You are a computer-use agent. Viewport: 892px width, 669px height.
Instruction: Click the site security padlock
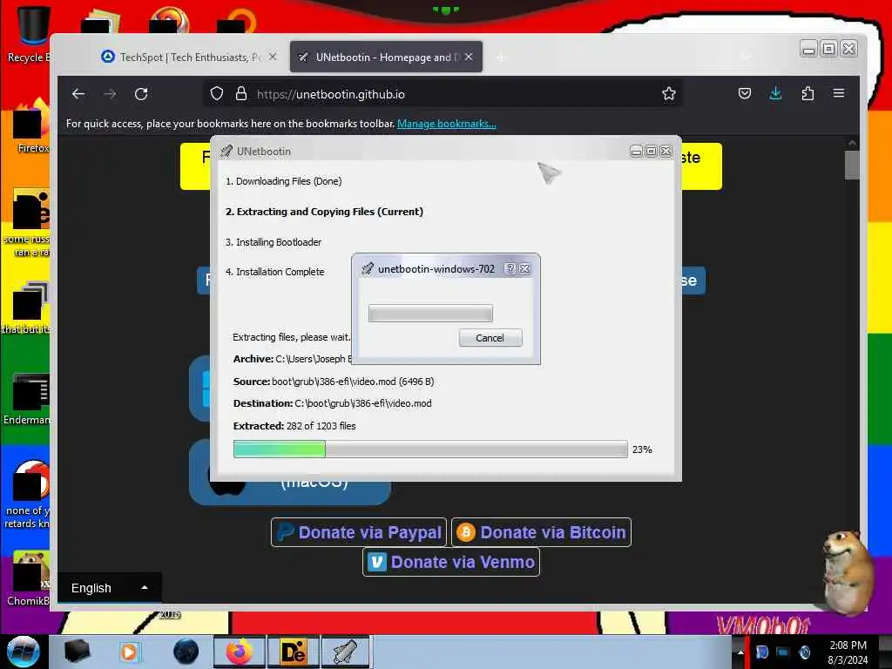(241, 94)
